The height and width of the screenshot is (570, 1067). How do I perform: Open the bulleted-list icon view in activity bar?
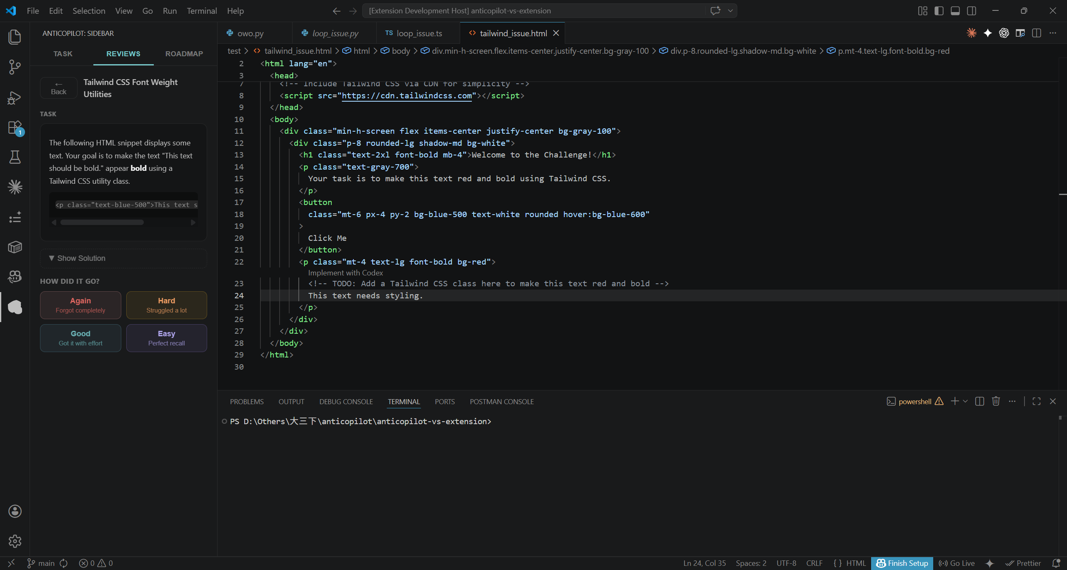click(x=15, y=217)
